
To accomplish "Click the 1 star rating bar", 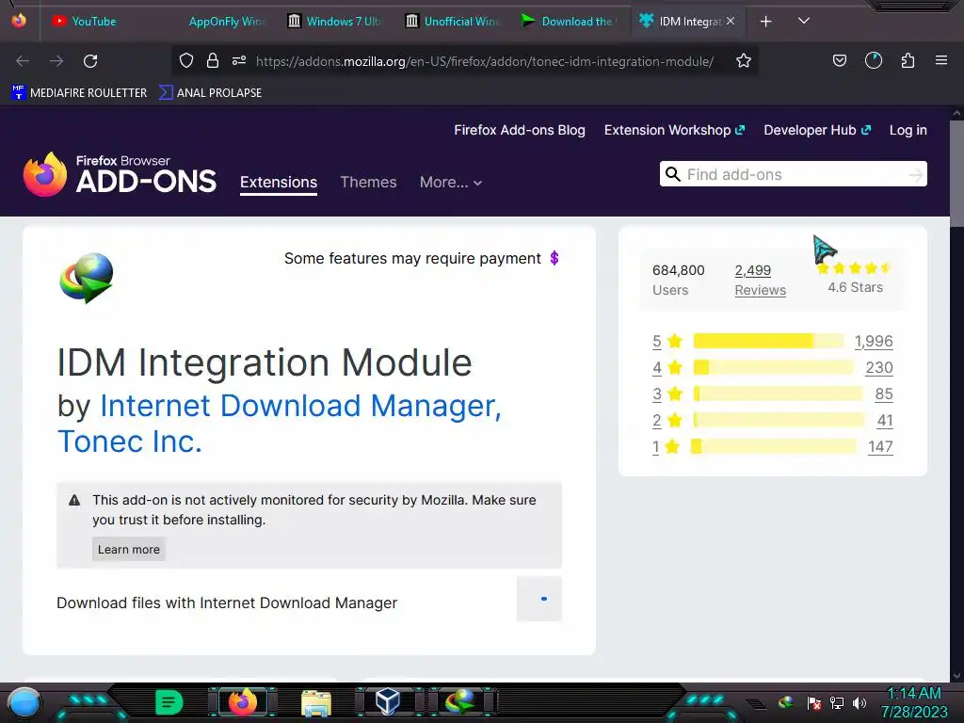I will tap(774, 447).
